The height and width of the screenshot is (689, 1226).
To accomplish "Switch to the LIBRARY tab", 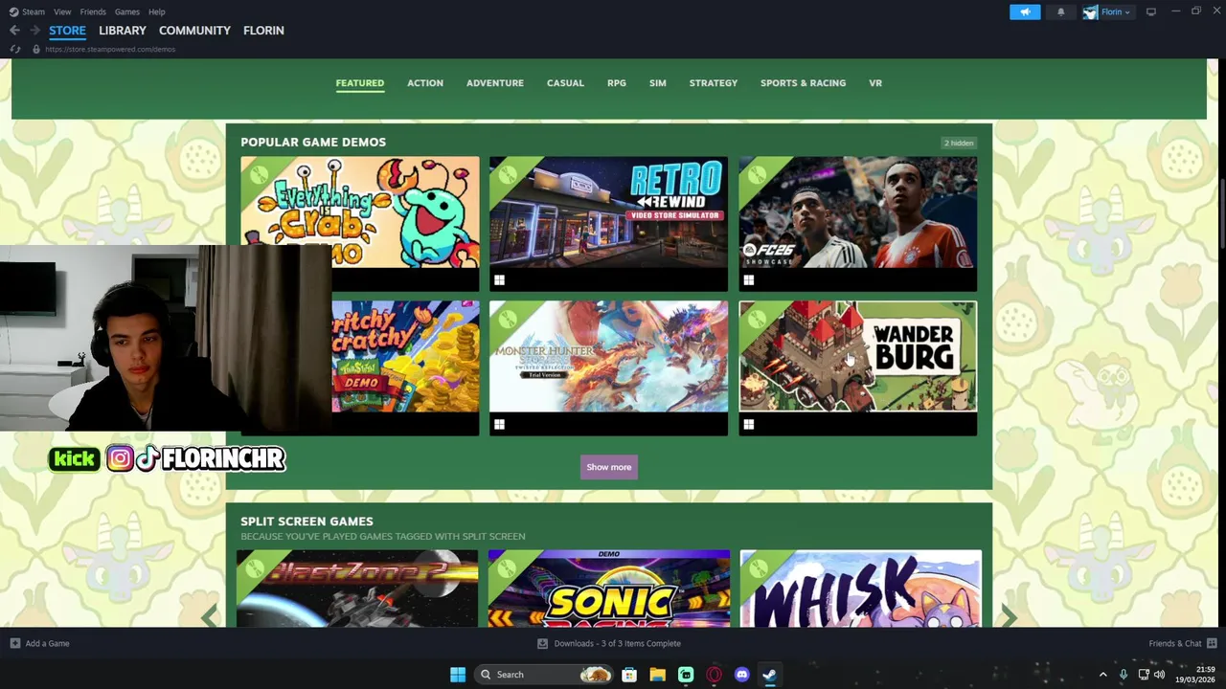I will click(123, 31).
